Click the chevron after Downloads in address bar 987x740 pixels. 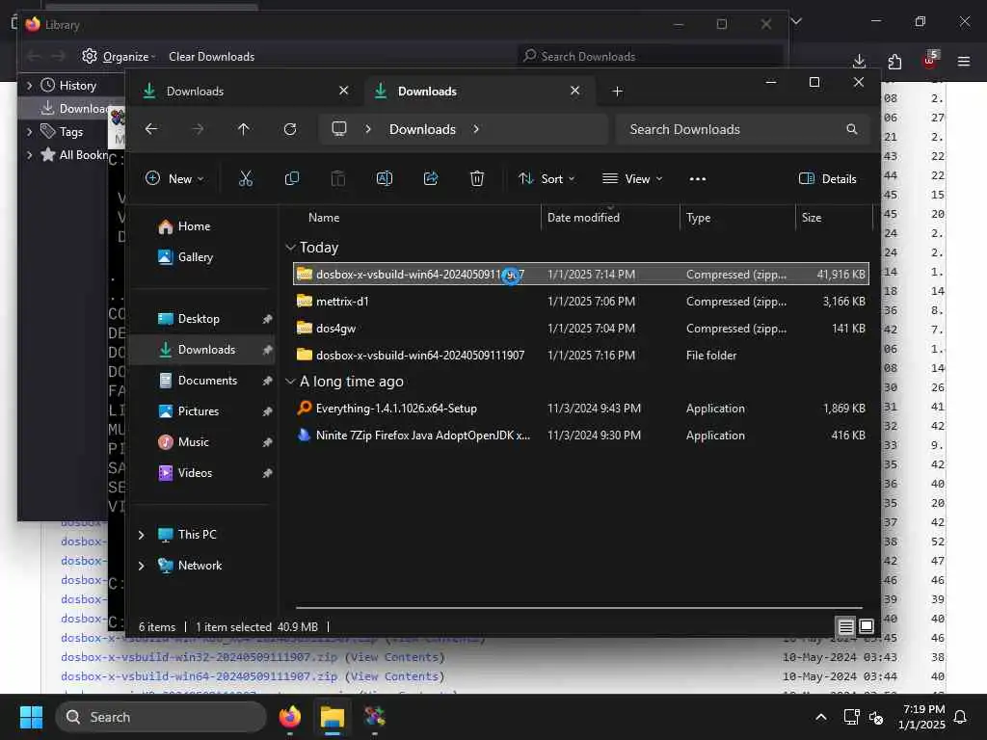click(x=476, y=129)
